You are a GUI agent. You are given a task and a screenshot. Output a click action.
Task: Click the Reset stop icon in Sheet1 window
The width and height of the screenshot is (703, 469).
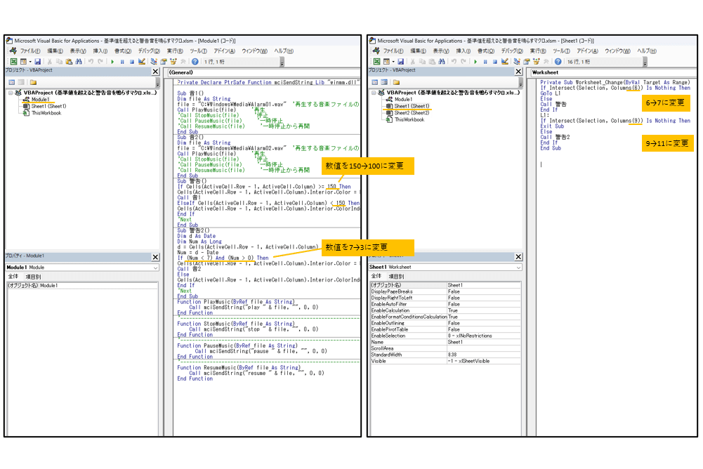point(495,62)
